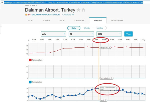Viewport: 150px width, 107px height.
Task: Click the blue Precipitation legend swatch
Action: 30,82
